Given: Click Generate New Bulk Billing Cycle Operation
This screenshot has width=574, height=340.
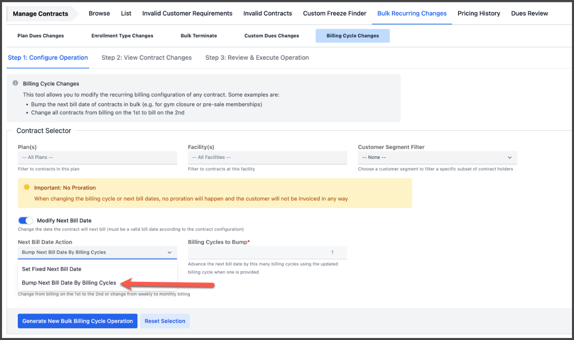Looking at the screenshot, I should (x=77, y=321).
